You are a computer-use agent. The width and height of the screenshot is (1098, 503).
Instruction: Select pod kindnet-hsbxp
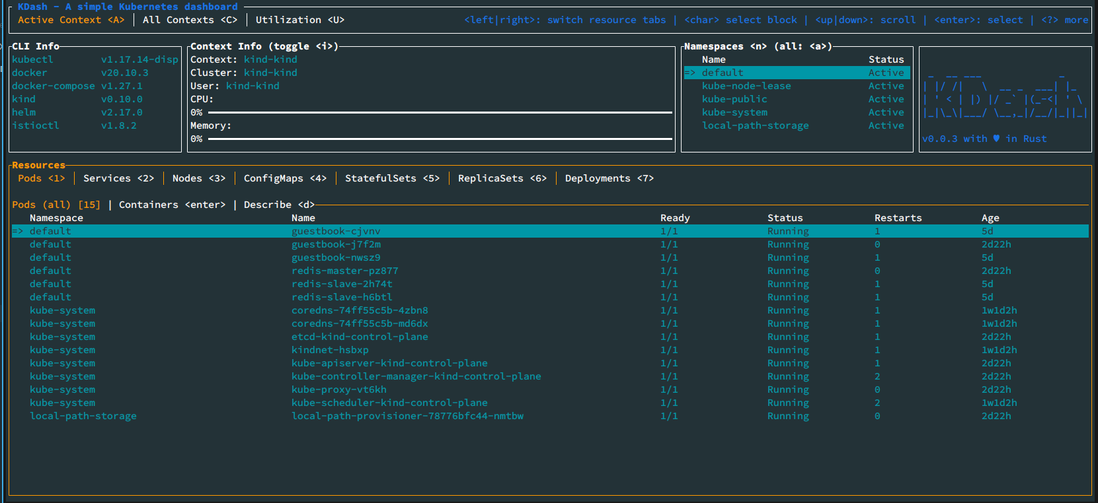click(550, 350)
